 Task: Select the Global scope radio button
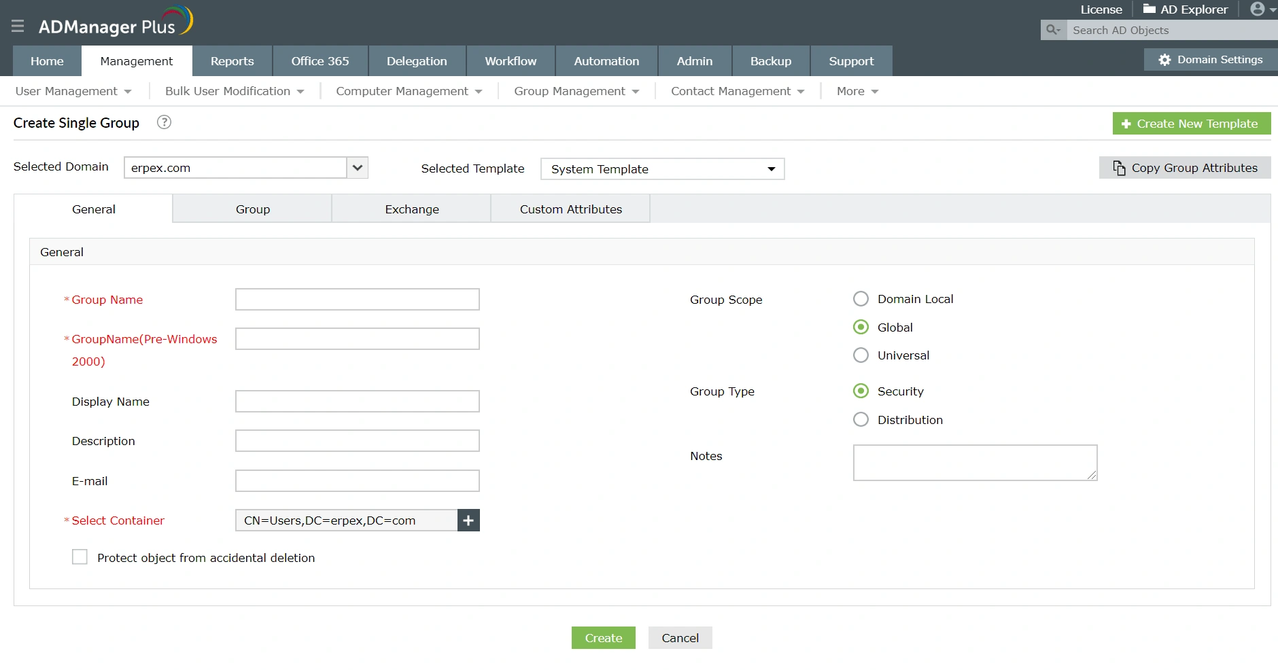861,328
